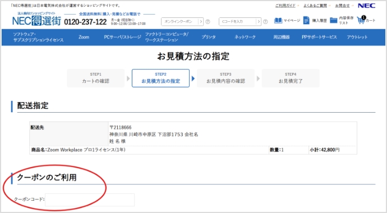The height and width of the screenshot is (213, 387).
Task: Open the ご利用ガイド link
Action: tap(285, 6)
